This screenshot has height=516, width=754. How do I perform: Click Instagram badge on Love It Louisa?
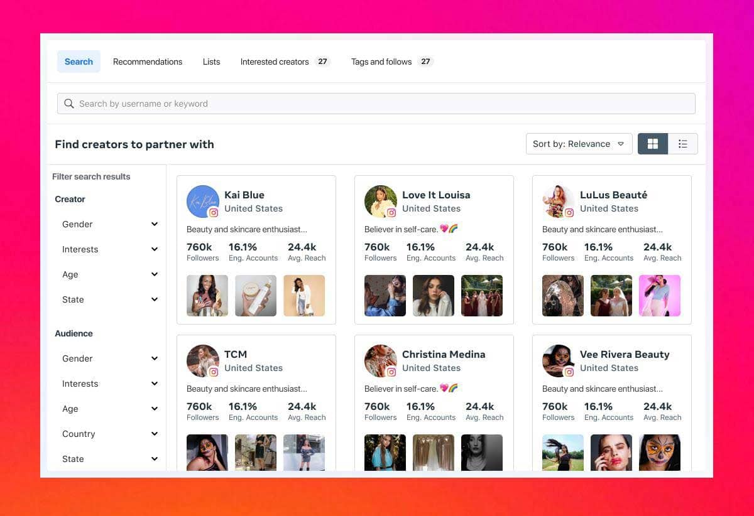pos(391,213)
